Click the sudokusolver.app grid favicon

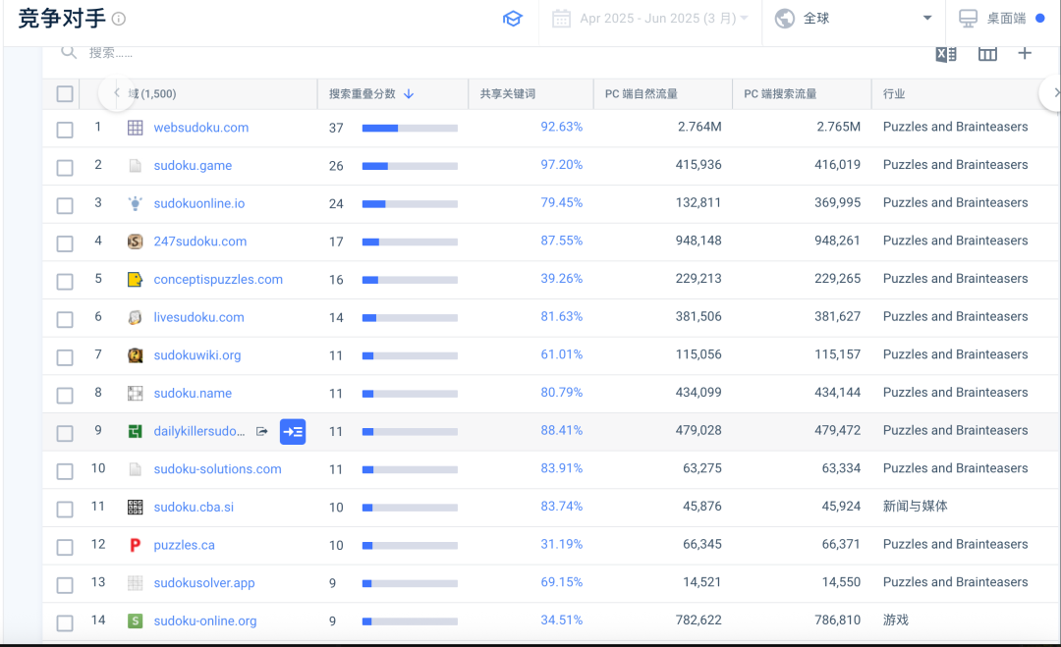pyautogui.click(x=136, y=583)
